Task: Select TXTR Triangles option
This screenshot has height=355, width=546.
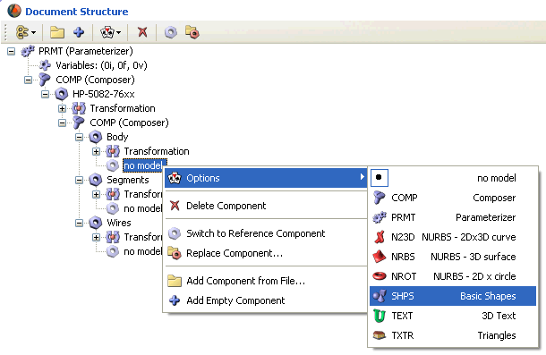Action: [x=453, y=335]
